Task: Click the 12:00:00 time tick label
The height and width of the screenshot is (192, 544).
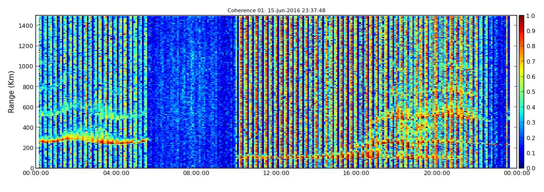Action: pos(275,173)
